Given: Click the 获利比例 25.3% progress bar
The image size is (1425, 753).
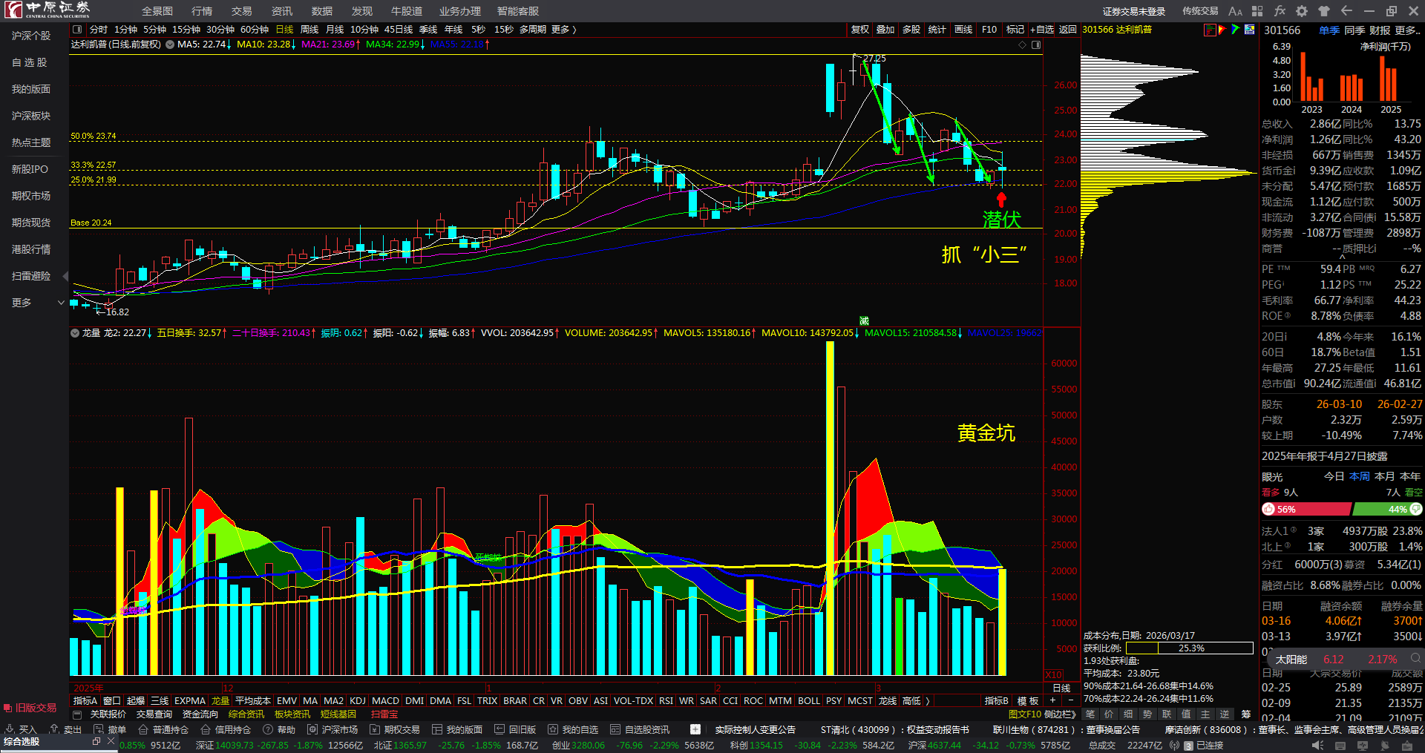Looking at the screenshot, I should pos(1190,648).
